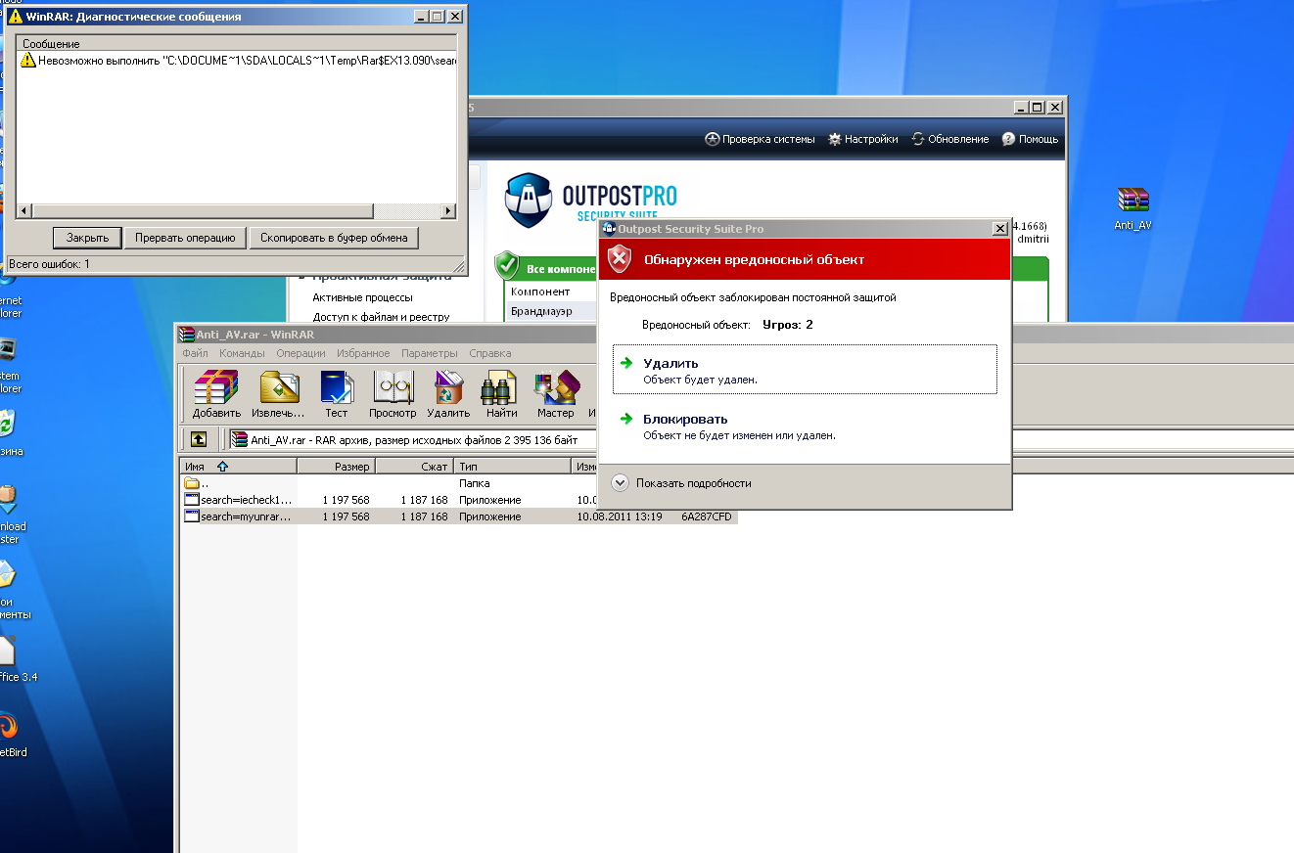Open the Recycle Bin desktop icon

coord(8,433)
